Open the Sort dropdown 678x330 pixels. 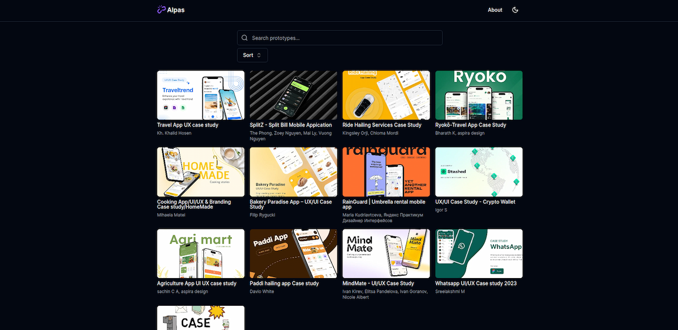[x=252, y=55]
